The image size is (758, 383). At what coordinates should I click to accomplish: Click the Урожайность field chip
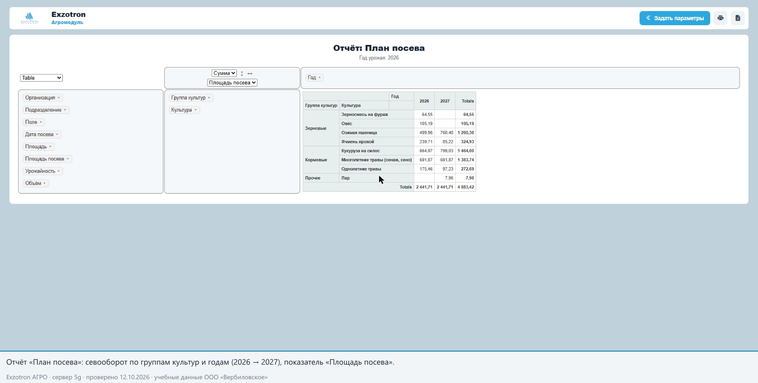(x=43, y=171)
